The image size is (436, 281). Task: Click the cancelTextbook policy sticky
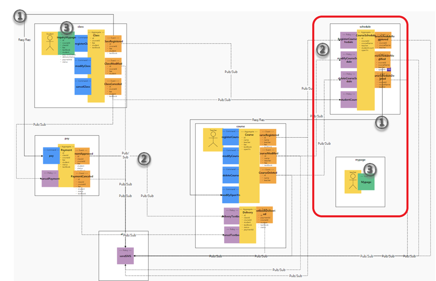[232, 235]
